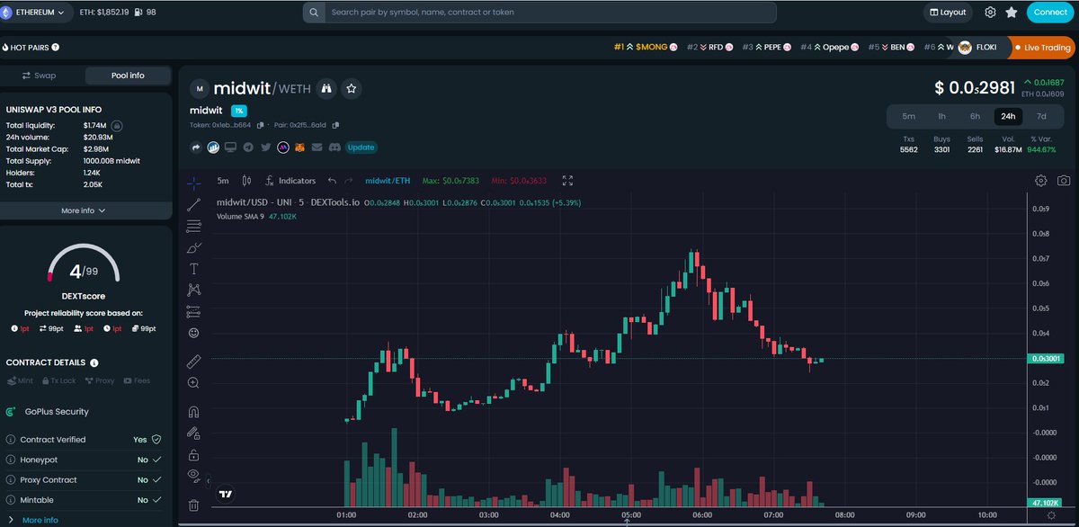This screenshot has width=1079, height=527.
Task: Open the Telegram link icon
Action: pos(248,147)
